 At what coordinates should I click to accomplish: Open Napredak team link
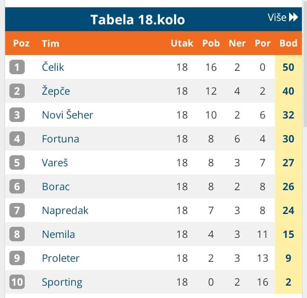pos(65,211)
